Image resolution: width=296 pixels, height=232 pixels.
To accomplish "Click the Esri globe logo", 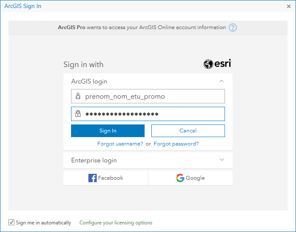I will (208, 64).
